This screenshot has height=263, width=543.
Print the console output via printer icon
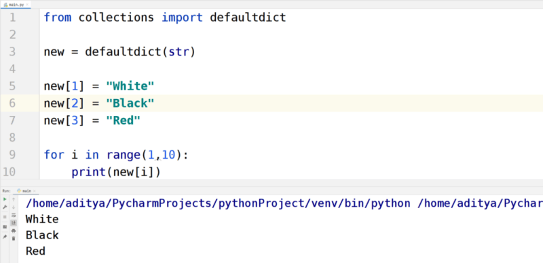tap(14, 231)
